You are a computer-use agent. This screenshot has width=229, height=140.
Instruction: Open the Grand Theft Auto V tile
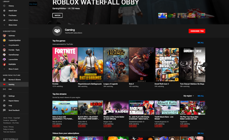167,64
